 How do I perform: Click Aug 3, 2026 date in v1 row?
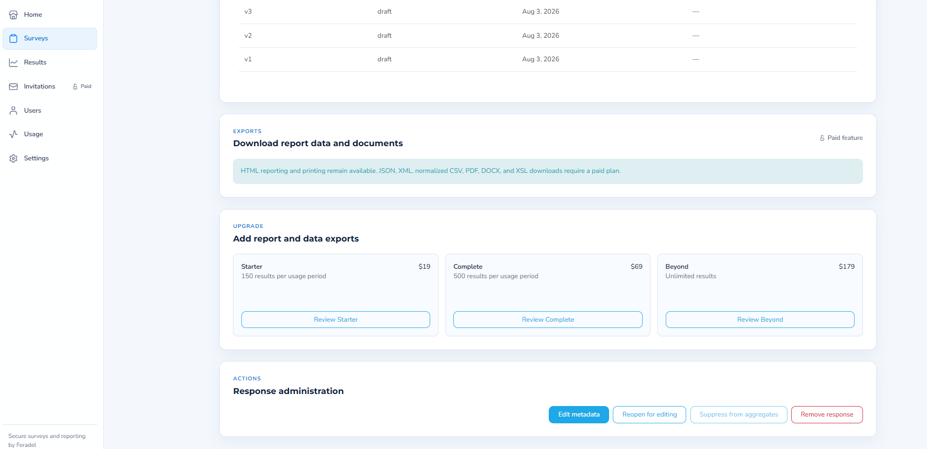(541, 59)
